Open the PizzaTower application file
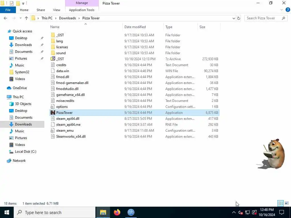The width and height of the screenshot is (291, 218). click(134, 112)
